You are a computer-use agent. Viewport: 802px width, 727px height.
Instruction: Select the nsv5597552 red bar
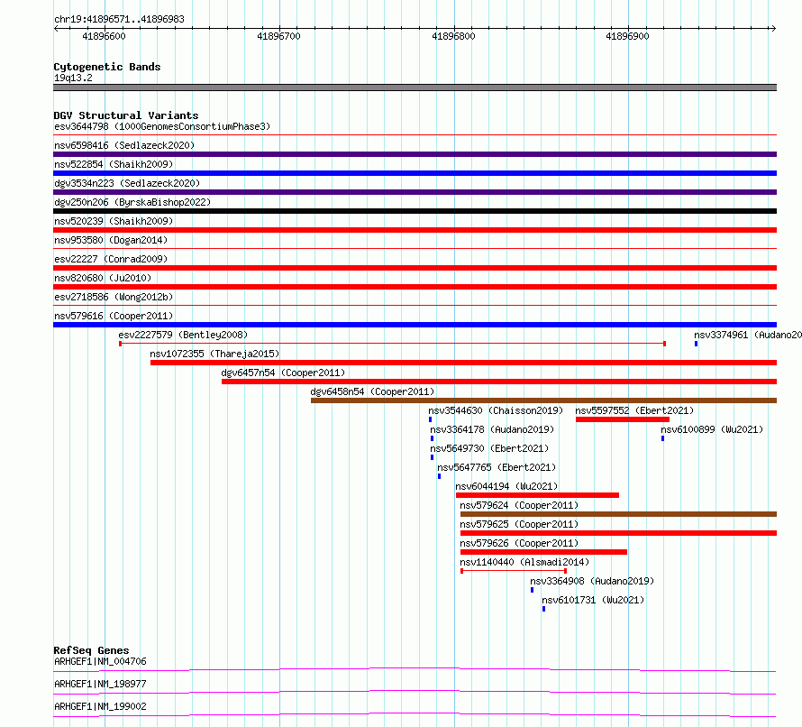click(623, 419)
